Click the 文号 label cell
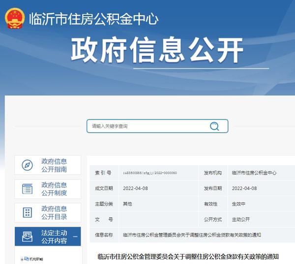The image size is (295, 264). pos(104,219)
